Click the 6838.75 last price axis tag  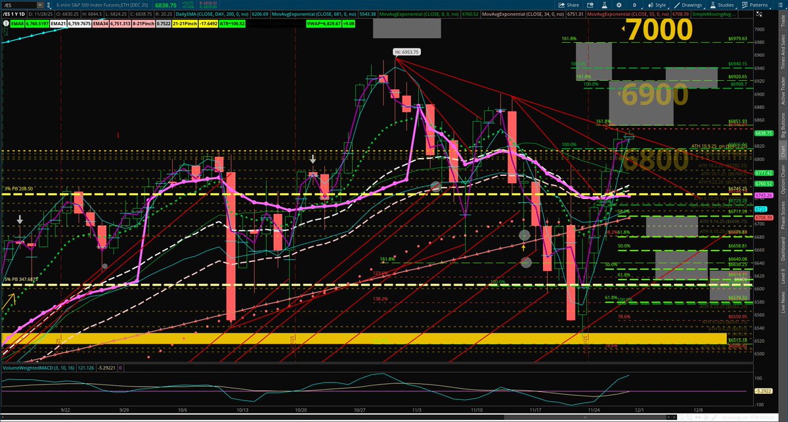point(762,133)
